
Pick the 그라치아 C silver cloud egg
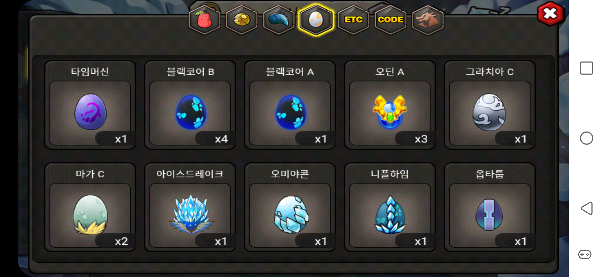(x=490, y=105)
